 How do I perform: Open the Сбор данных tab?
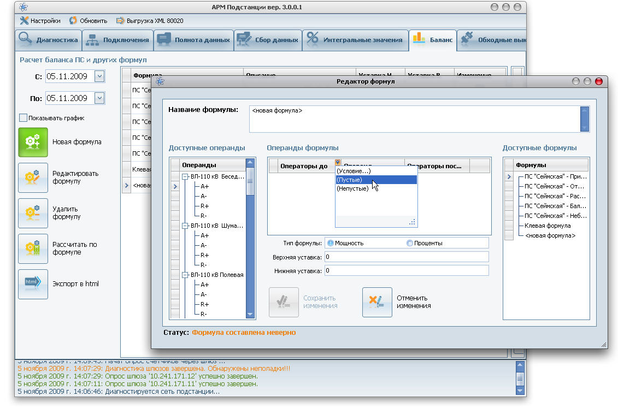268,40
